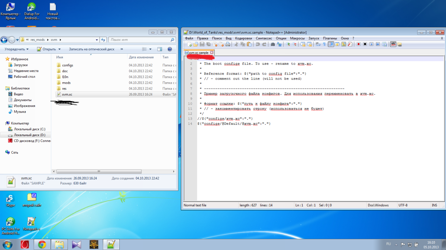Click the Explorer horizontal scrollbar
The width and height of the screenshot is (446, 250).
coord(98,171)
